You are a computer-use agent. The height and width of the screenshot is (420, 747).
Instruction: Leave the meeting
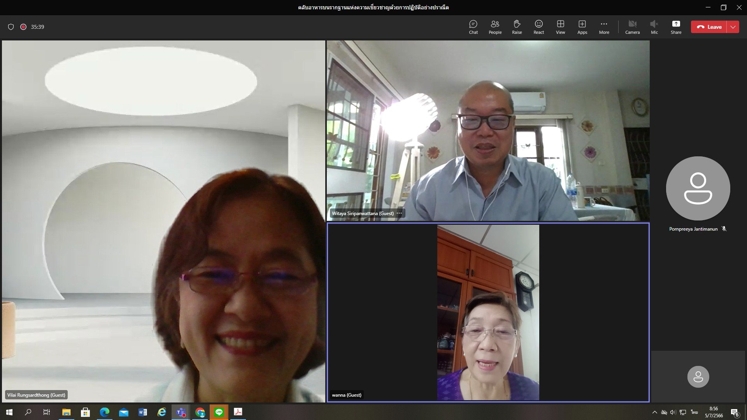tap(709, 27)
